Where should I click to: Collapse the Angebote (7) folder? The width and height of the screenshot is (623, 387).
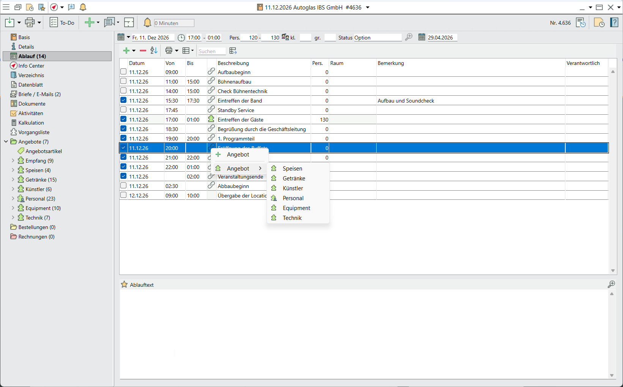tap(6, 142)
